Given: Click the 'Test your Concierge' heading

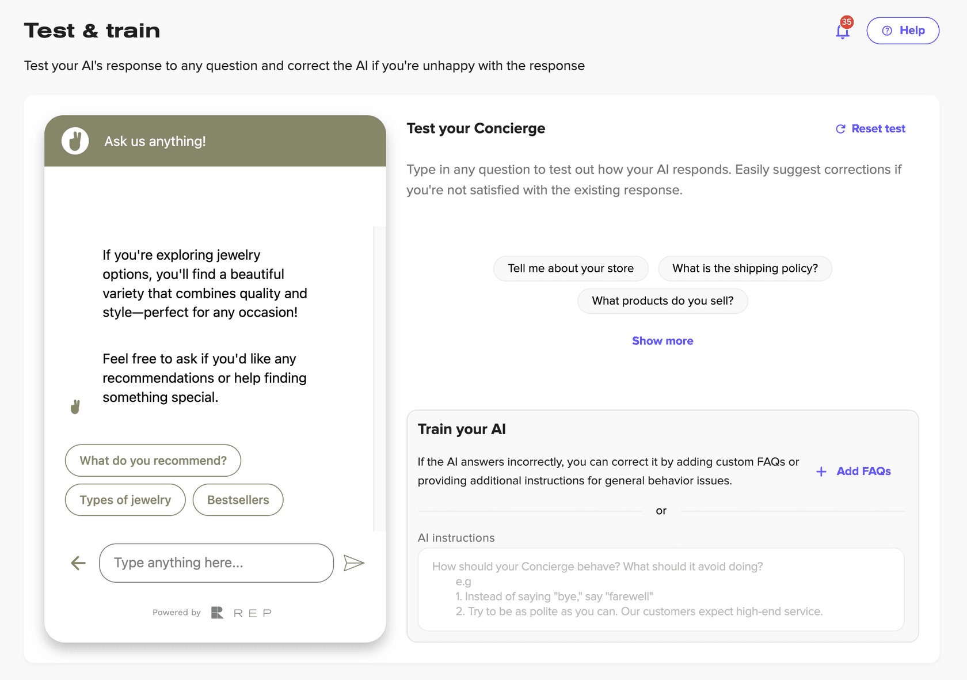Looking at the screenshot, I should (x=476, y=128).
